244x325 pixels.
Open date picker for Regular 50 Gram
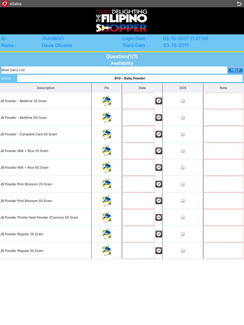[159, 251]
